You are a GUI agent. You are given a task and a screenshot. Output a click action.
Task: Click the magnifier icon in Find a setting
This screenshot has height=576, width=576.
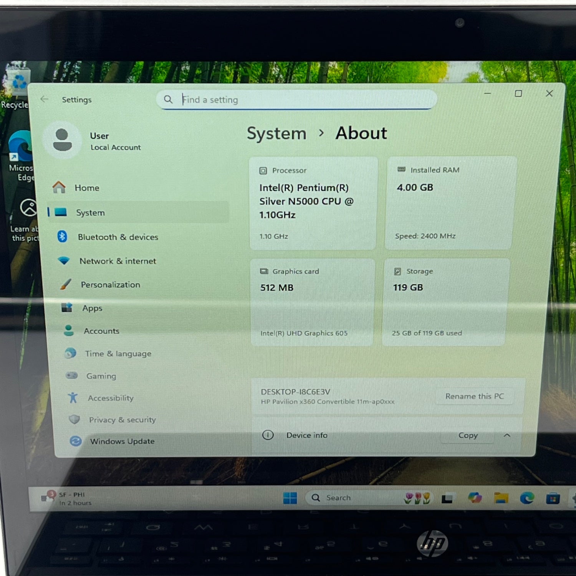168,99
